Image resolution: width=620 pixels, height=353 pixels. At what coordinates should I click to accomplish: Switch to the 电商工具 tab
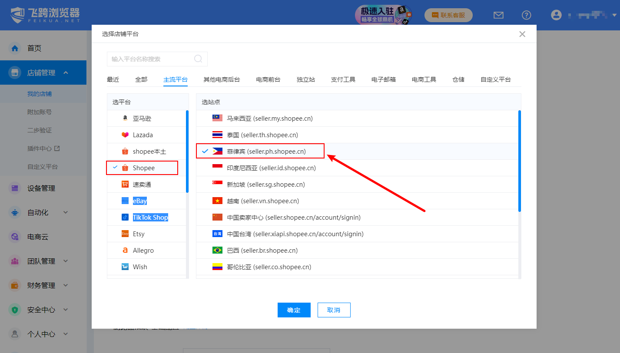424,79
